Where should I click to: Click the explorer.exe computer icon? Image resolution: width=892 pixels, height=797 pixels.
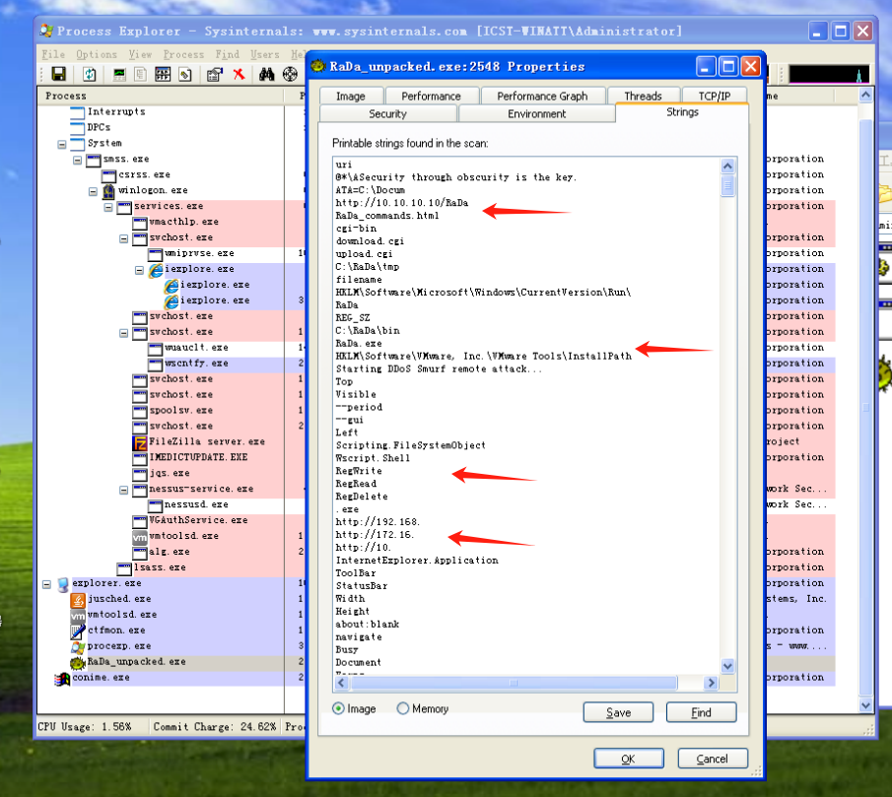pos(62,584)
